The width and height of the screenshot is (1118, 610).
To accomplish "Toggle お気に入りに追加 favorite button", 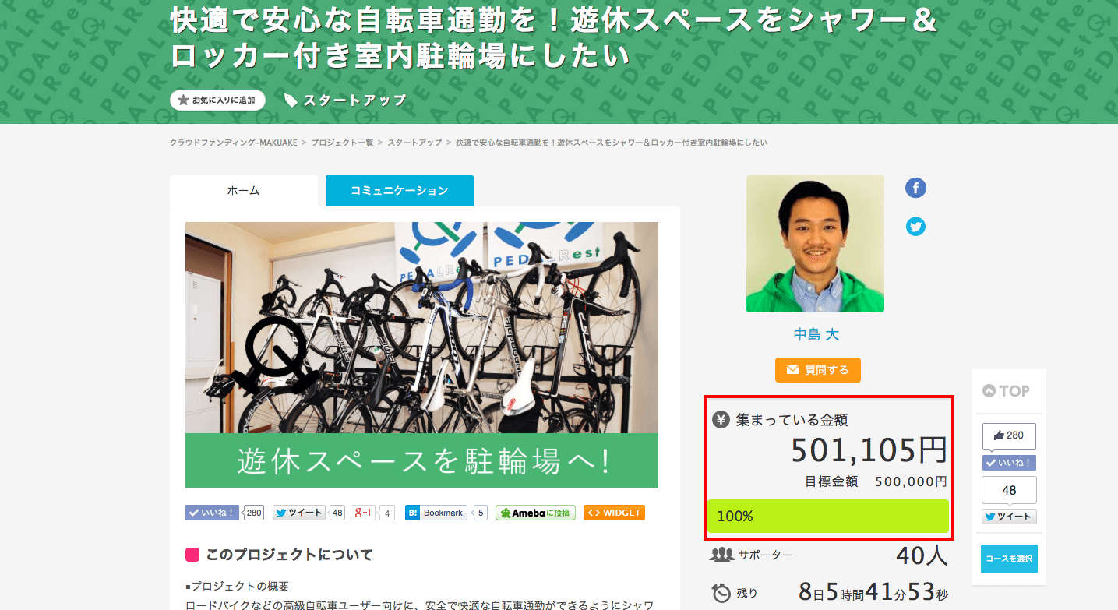I will (217, 100).
